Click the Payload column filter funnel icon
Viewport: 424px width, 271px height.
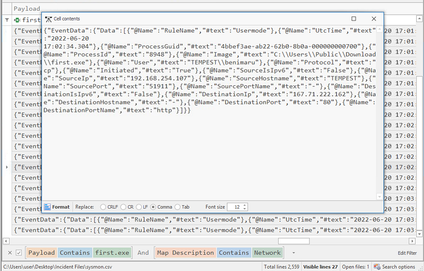point(7,20)
